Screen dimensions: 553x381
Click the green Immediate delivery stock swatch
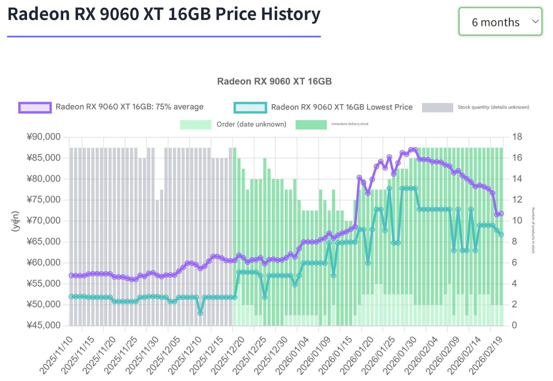(311, 124)
